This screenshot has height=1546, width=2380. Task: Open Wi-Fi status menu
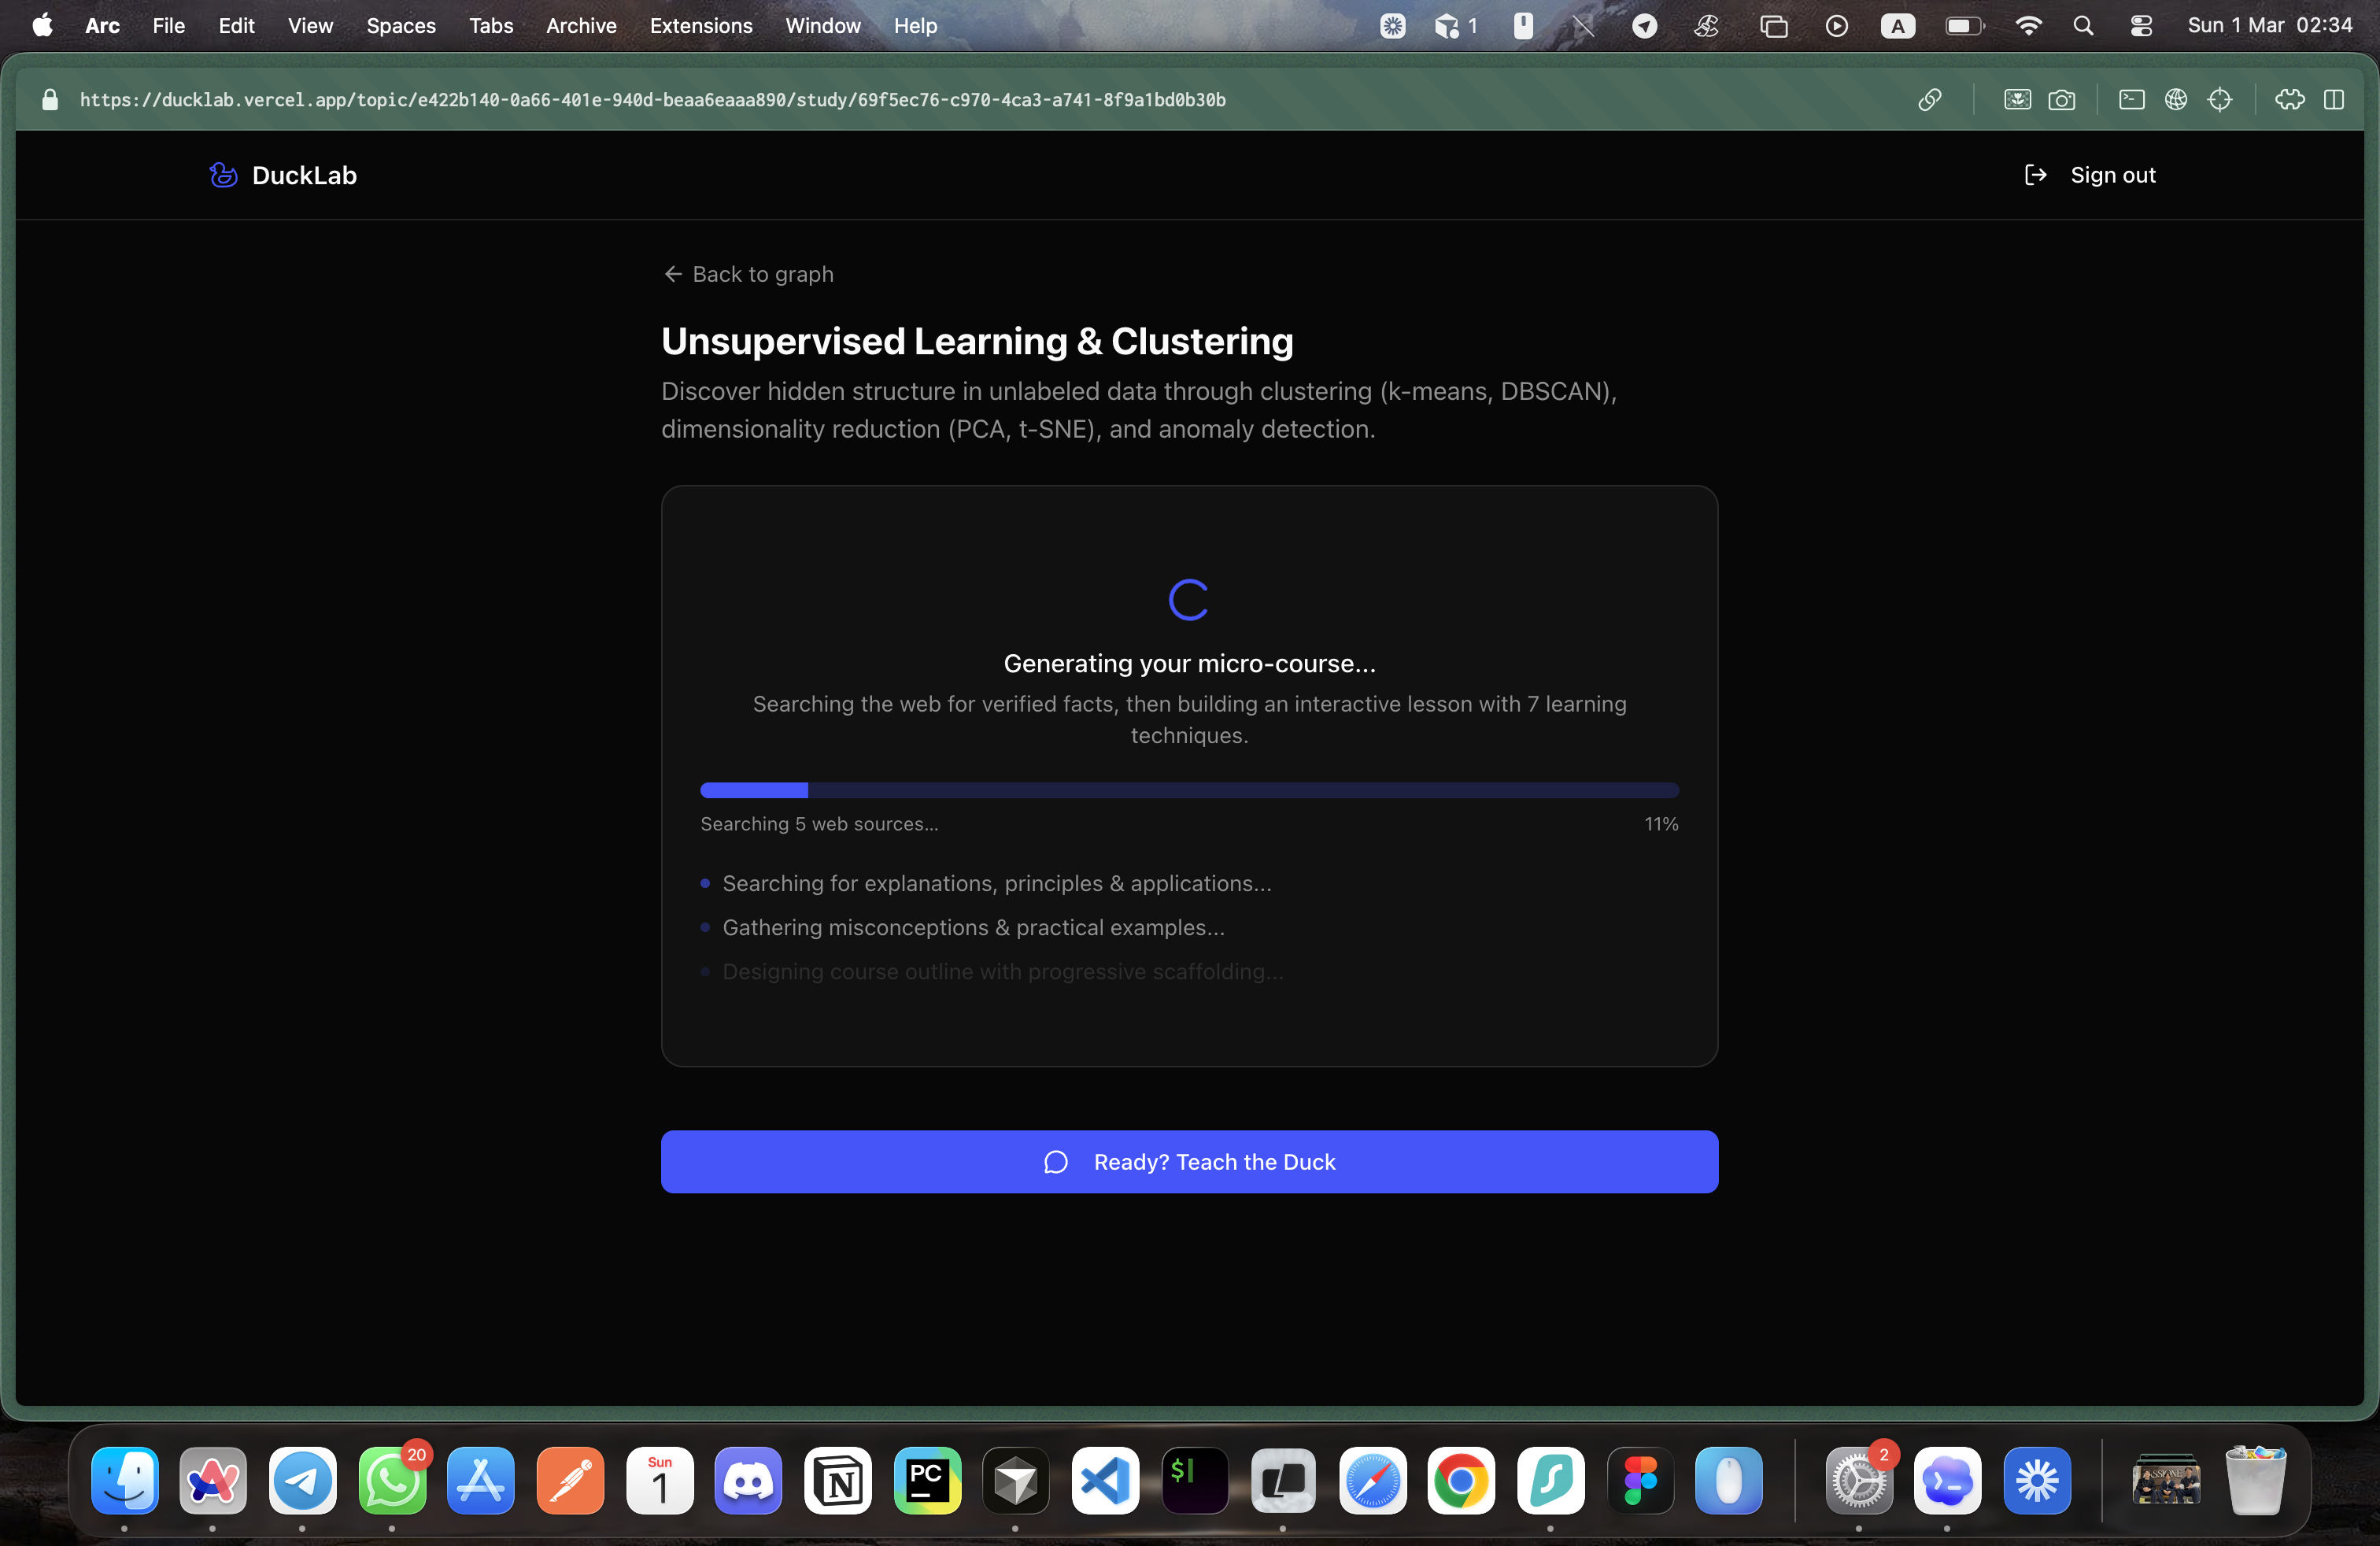2027,26
